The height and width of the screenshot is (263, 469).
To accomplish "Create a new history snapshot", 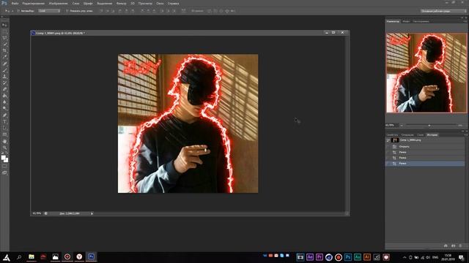I will click(453, 245).
